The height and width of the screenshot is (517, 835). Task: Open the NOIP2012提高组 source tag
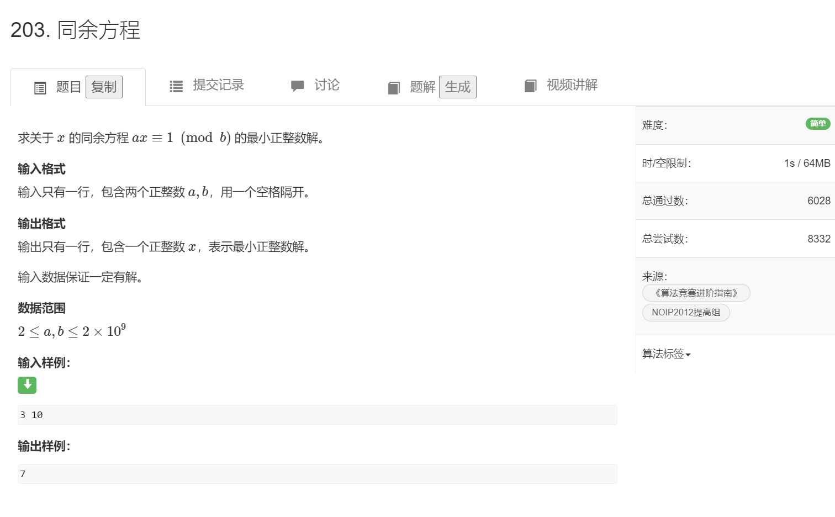(686, 313)
